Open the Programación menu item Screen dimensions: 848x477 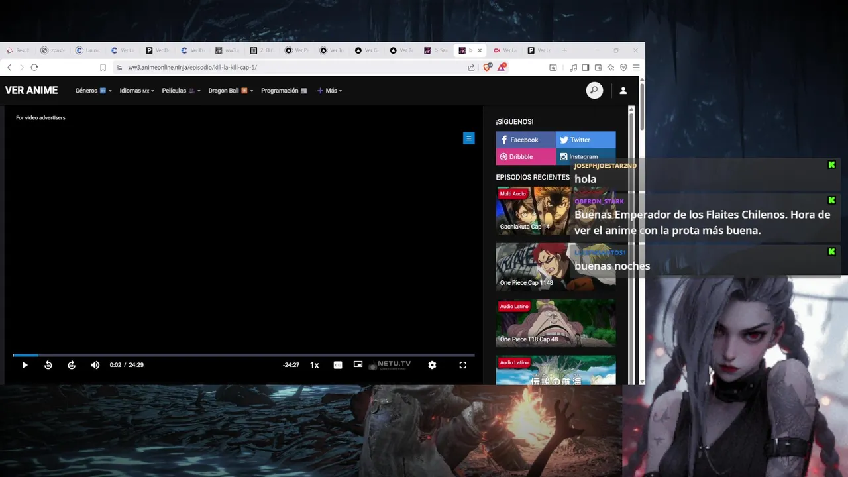click(284, 91)
